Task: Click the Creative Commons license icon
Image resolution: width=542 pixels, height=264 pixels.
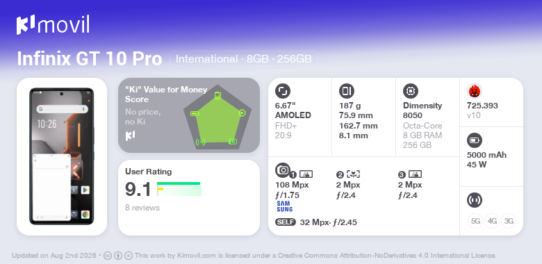Action: click(108, 256)
